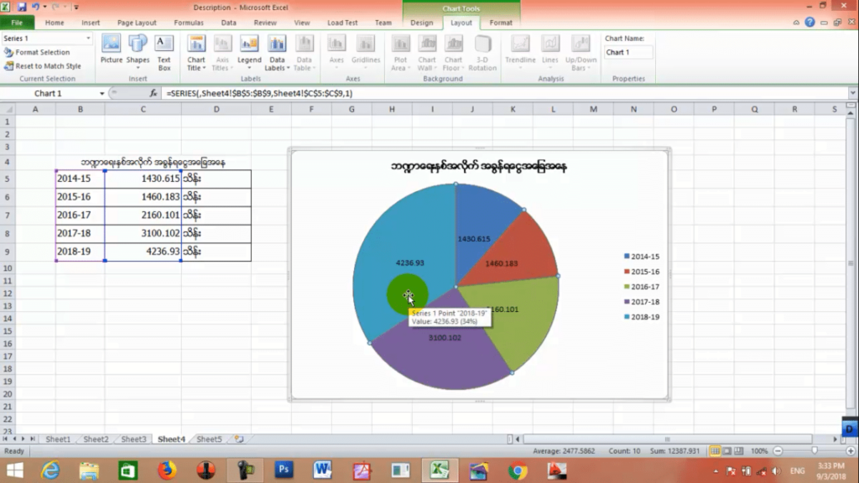
Task: Click the Up/Down Bars button
Action: coord(580,53)
